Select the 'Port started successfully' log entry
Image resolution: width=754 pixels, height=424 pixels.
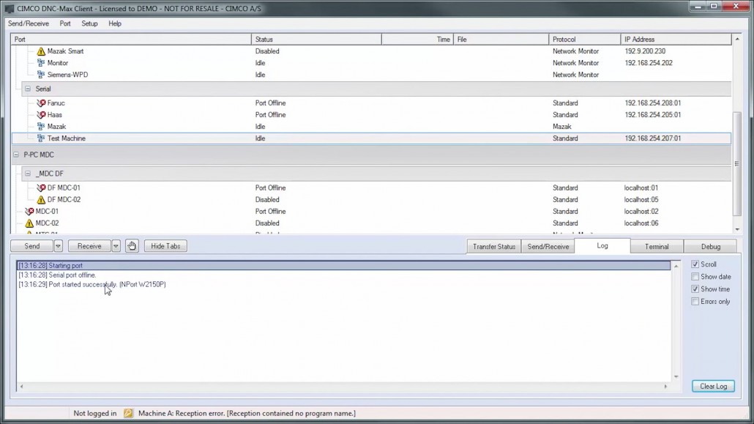pos(92,284)
